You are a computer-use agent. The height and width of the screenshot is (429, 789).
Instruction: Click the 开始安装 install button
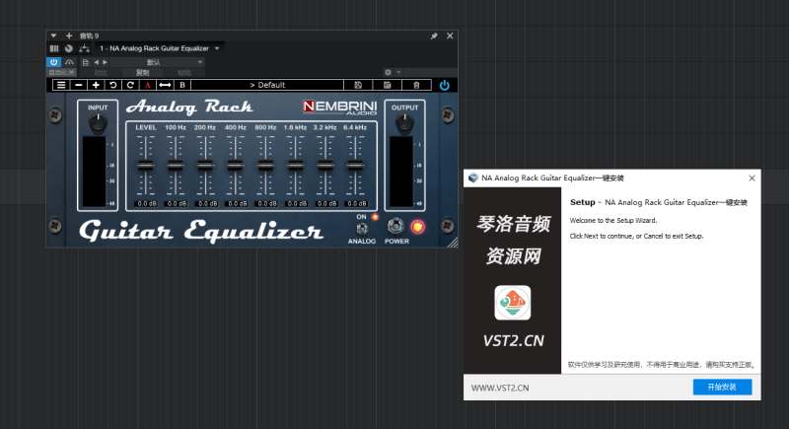[x=722, y=387]
